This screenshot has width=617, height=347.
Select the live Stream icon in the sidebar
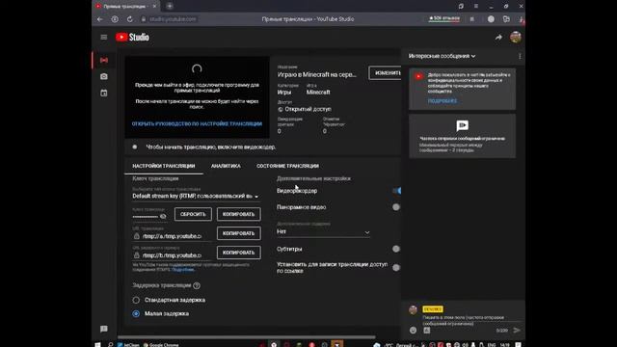104,60
